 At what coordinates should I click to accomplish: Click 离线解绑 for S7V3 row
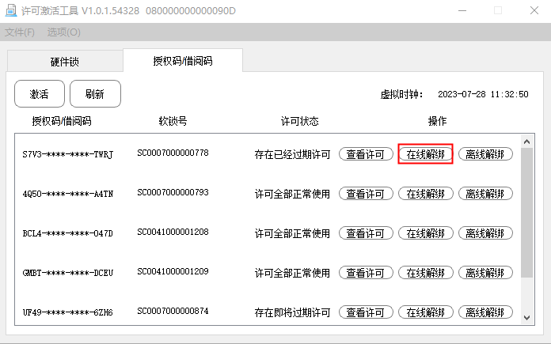click(485, 154)
